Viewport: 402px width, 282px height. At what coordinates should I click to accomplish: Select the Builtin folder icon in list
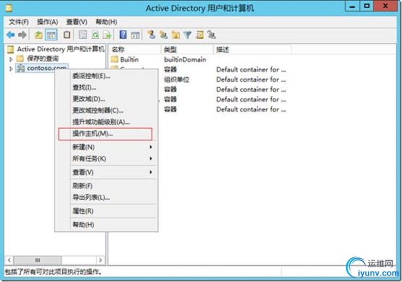(115, 59)
